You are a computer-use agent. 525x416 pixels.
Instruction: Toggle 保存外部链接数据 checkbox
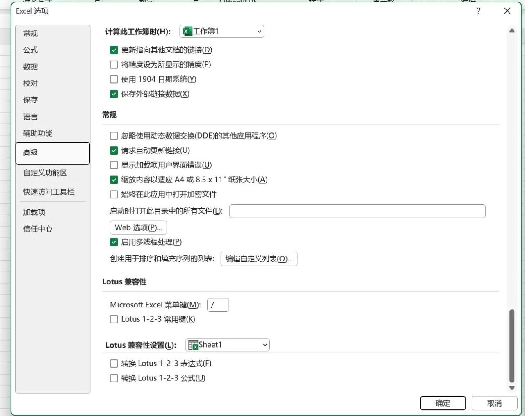[114, 94]
